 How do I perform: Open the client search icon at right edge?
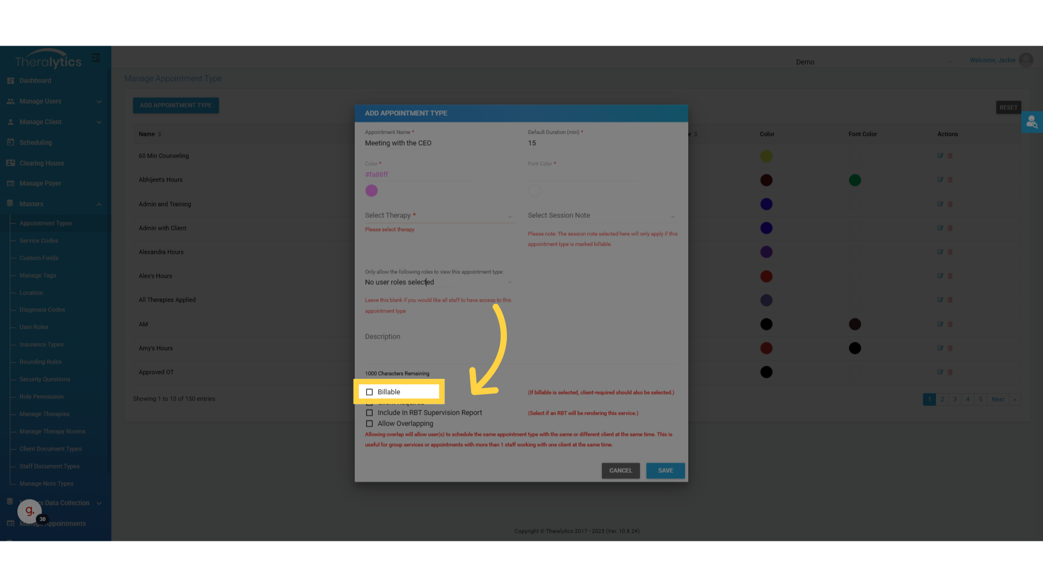click(x=1032, y=123)
